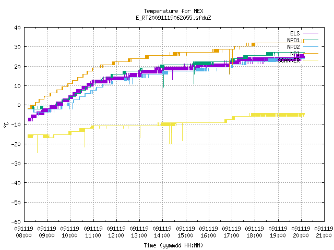The image size is (334, 250).
Task: Click the purple ELS legend line sample
Action: (311, 33)
